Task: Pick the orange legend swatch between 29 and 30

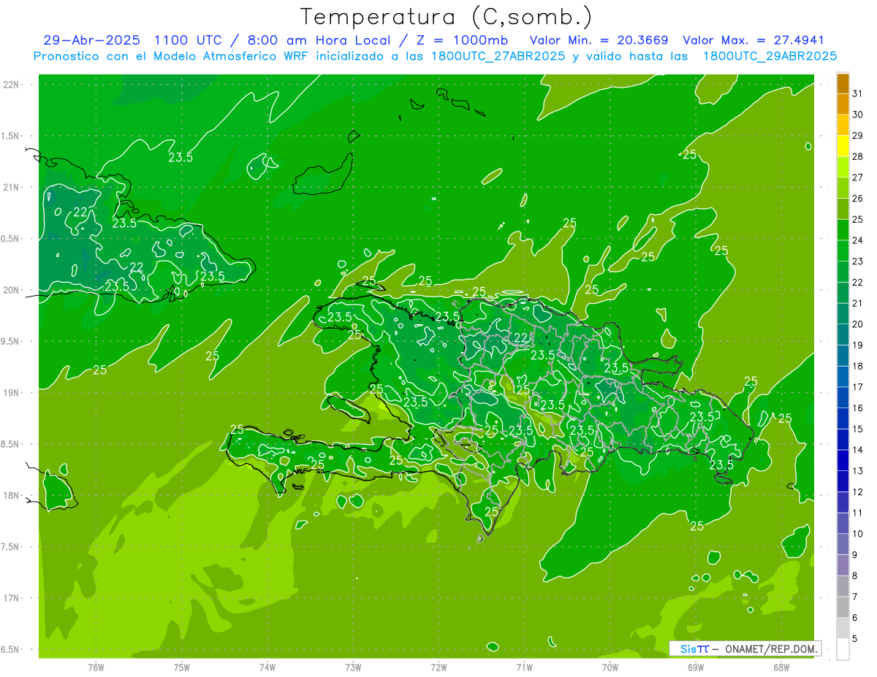Action: [x=843, y=126]
